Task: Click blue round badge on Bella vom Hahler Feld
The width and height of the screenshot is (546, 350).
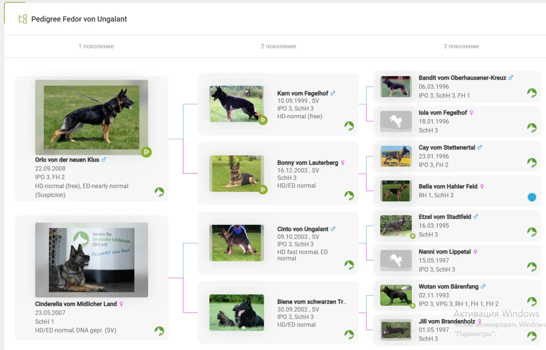Action: pos(532,197)
